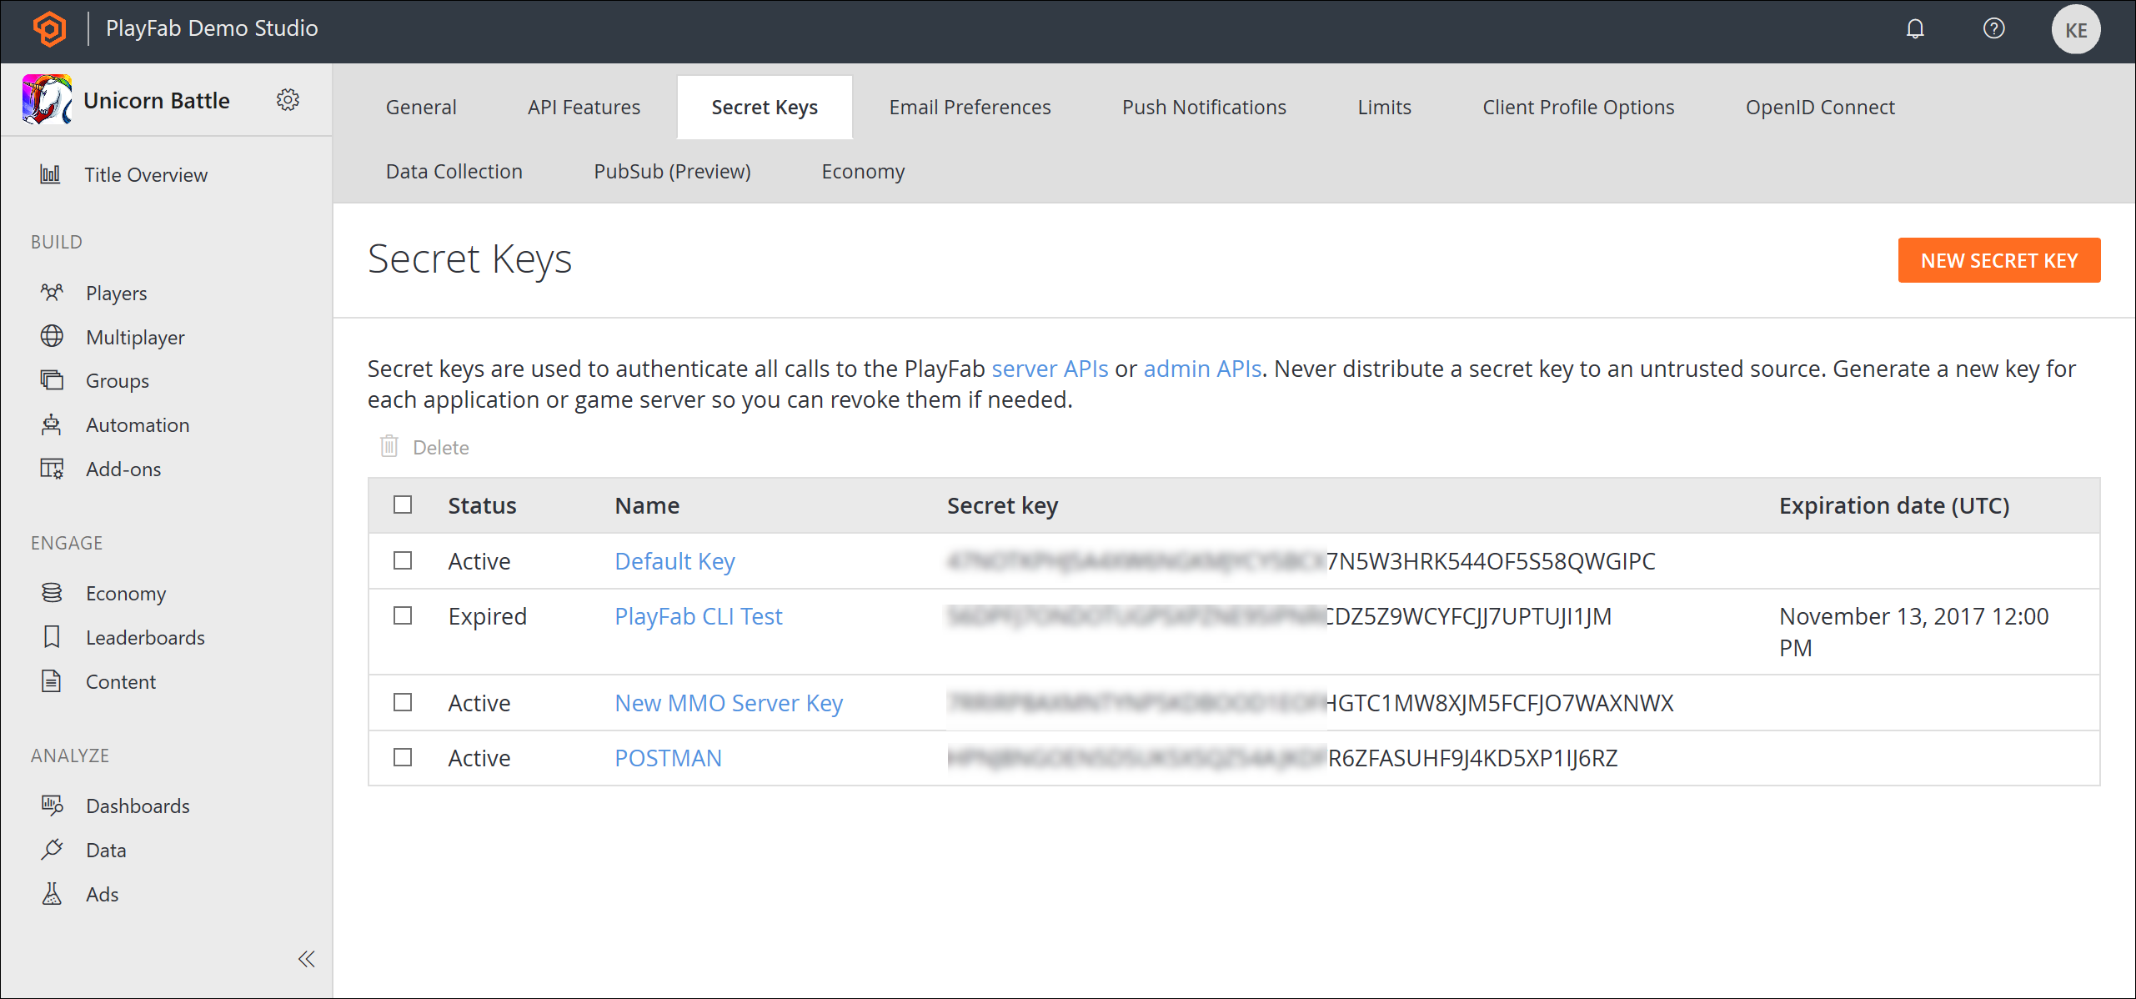Click the Dashboards icon
The height and width of the screenshot is (999, 2136).
click(52, 806)
